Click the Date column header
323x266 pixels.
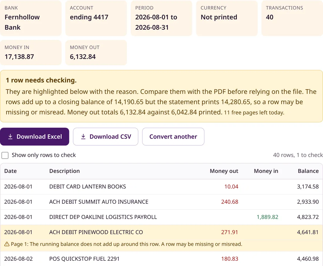pyautogui.click(x=11, y=171)
